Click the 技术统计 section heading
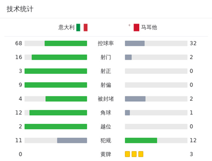The width and height of the screenshot is (212, 161). click(x=20, y=9)
